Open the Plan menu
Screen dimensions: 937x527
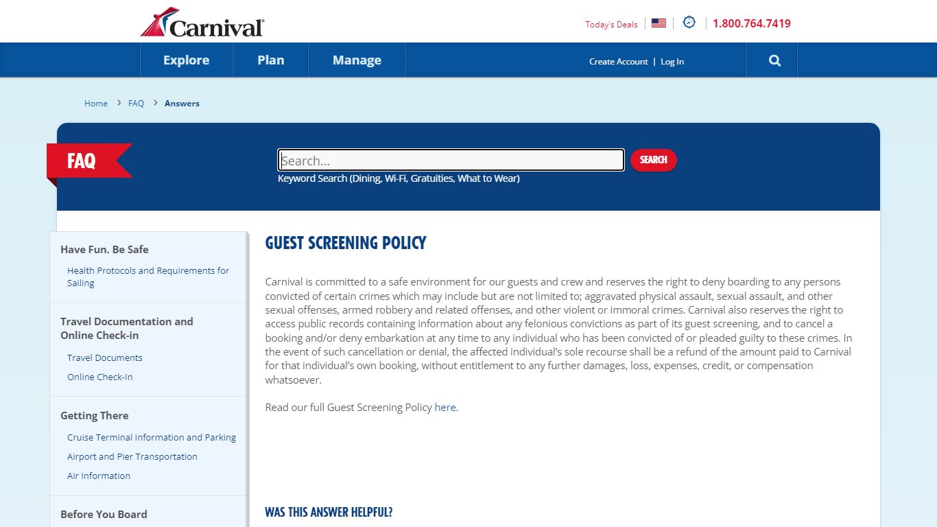(x=270, y=60)
